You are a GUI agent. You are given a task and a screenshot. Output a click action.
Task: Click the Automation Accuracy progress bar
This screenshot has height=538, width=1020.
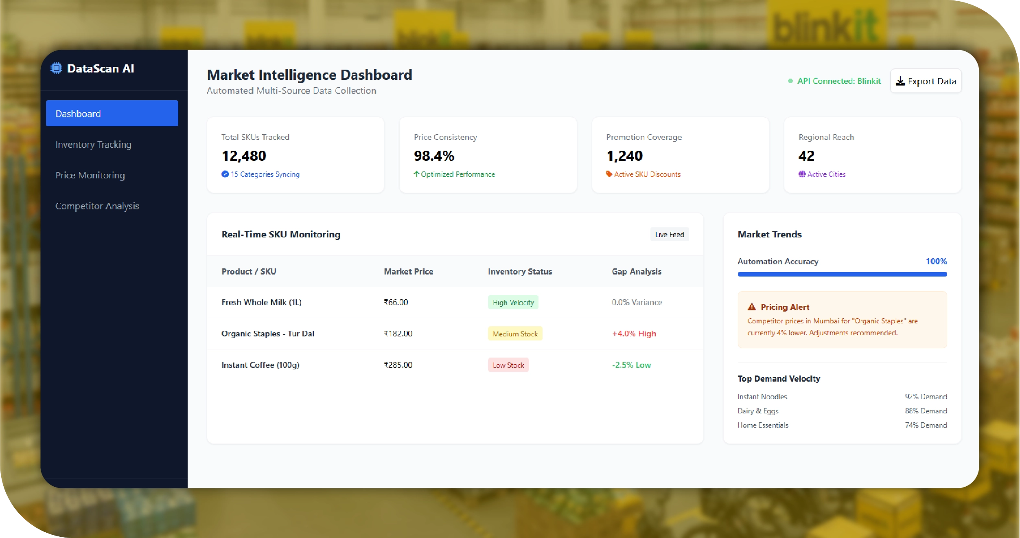coord(842,274)
